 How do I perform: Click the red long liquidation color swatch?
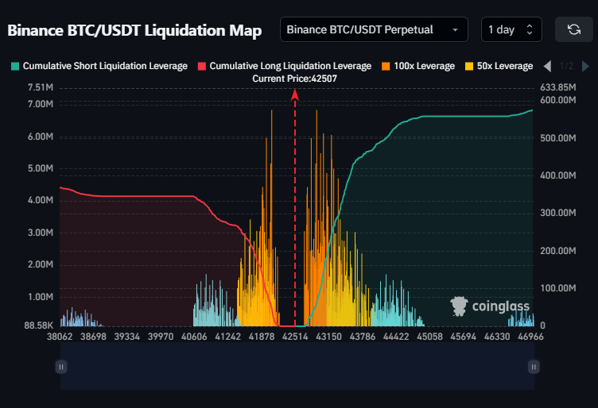[x=202, y=66]
